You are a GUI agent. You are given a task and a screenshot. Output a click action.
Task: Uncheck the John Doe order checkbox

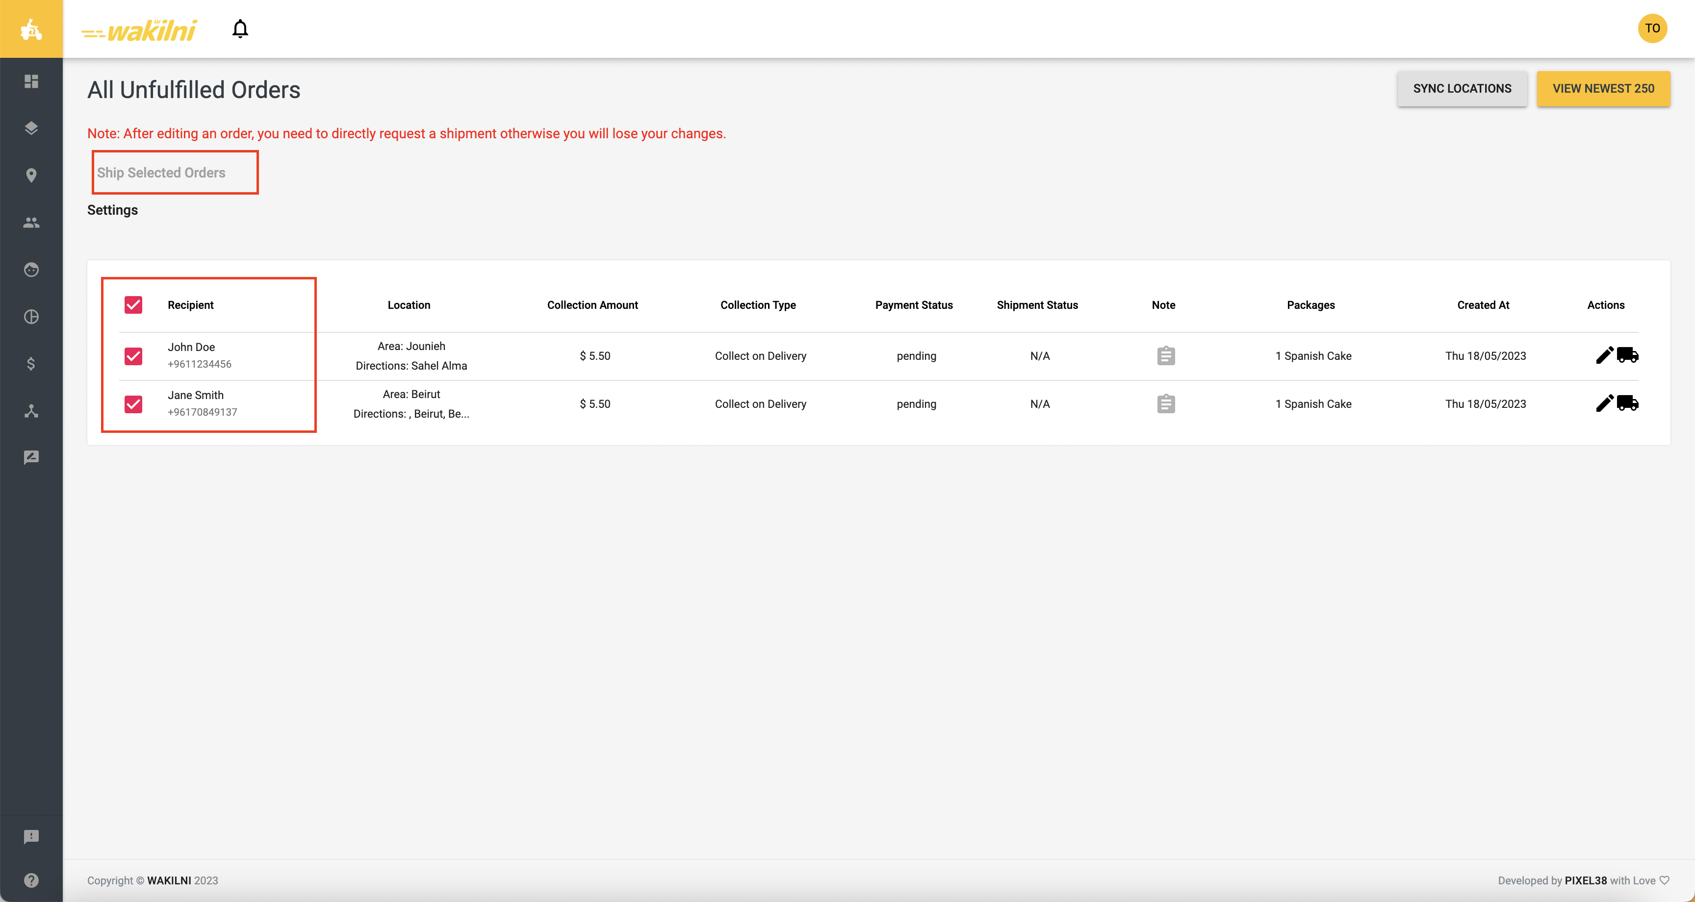pos(133,356)
